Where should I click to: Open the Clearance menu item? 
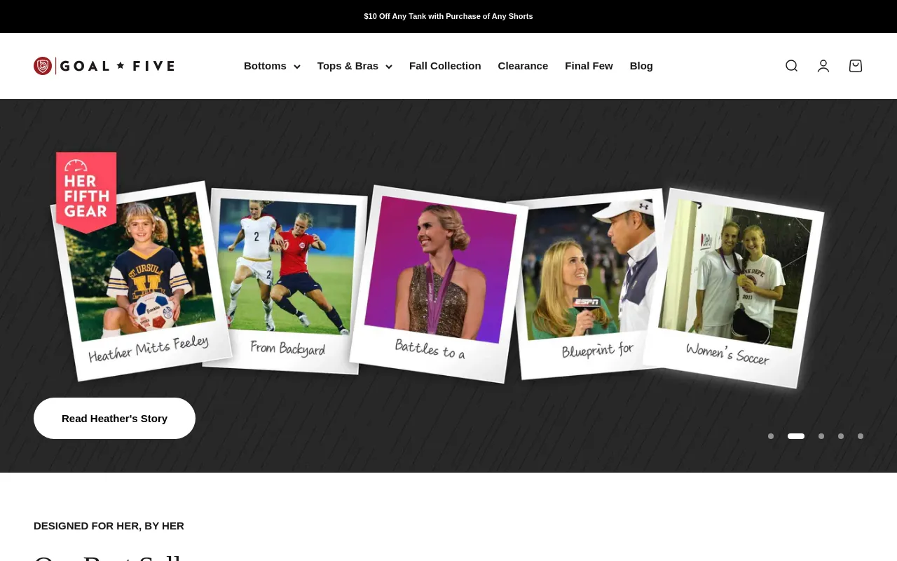point(523,66)
